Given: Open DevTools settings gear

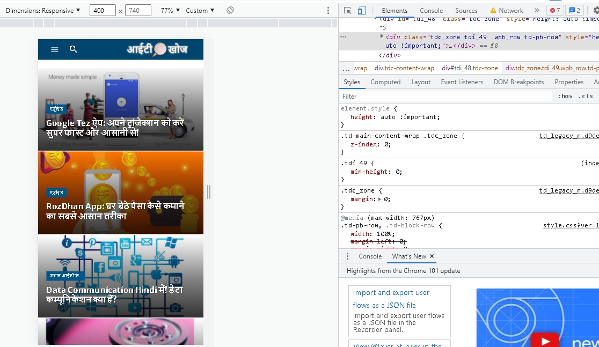Looking at the screenshot, I should (x=596, y=11).
